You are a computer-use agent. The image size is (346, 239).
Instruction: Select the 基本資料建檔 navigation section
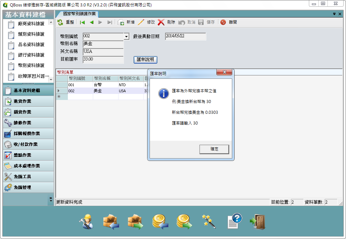(x=28, y=91)
